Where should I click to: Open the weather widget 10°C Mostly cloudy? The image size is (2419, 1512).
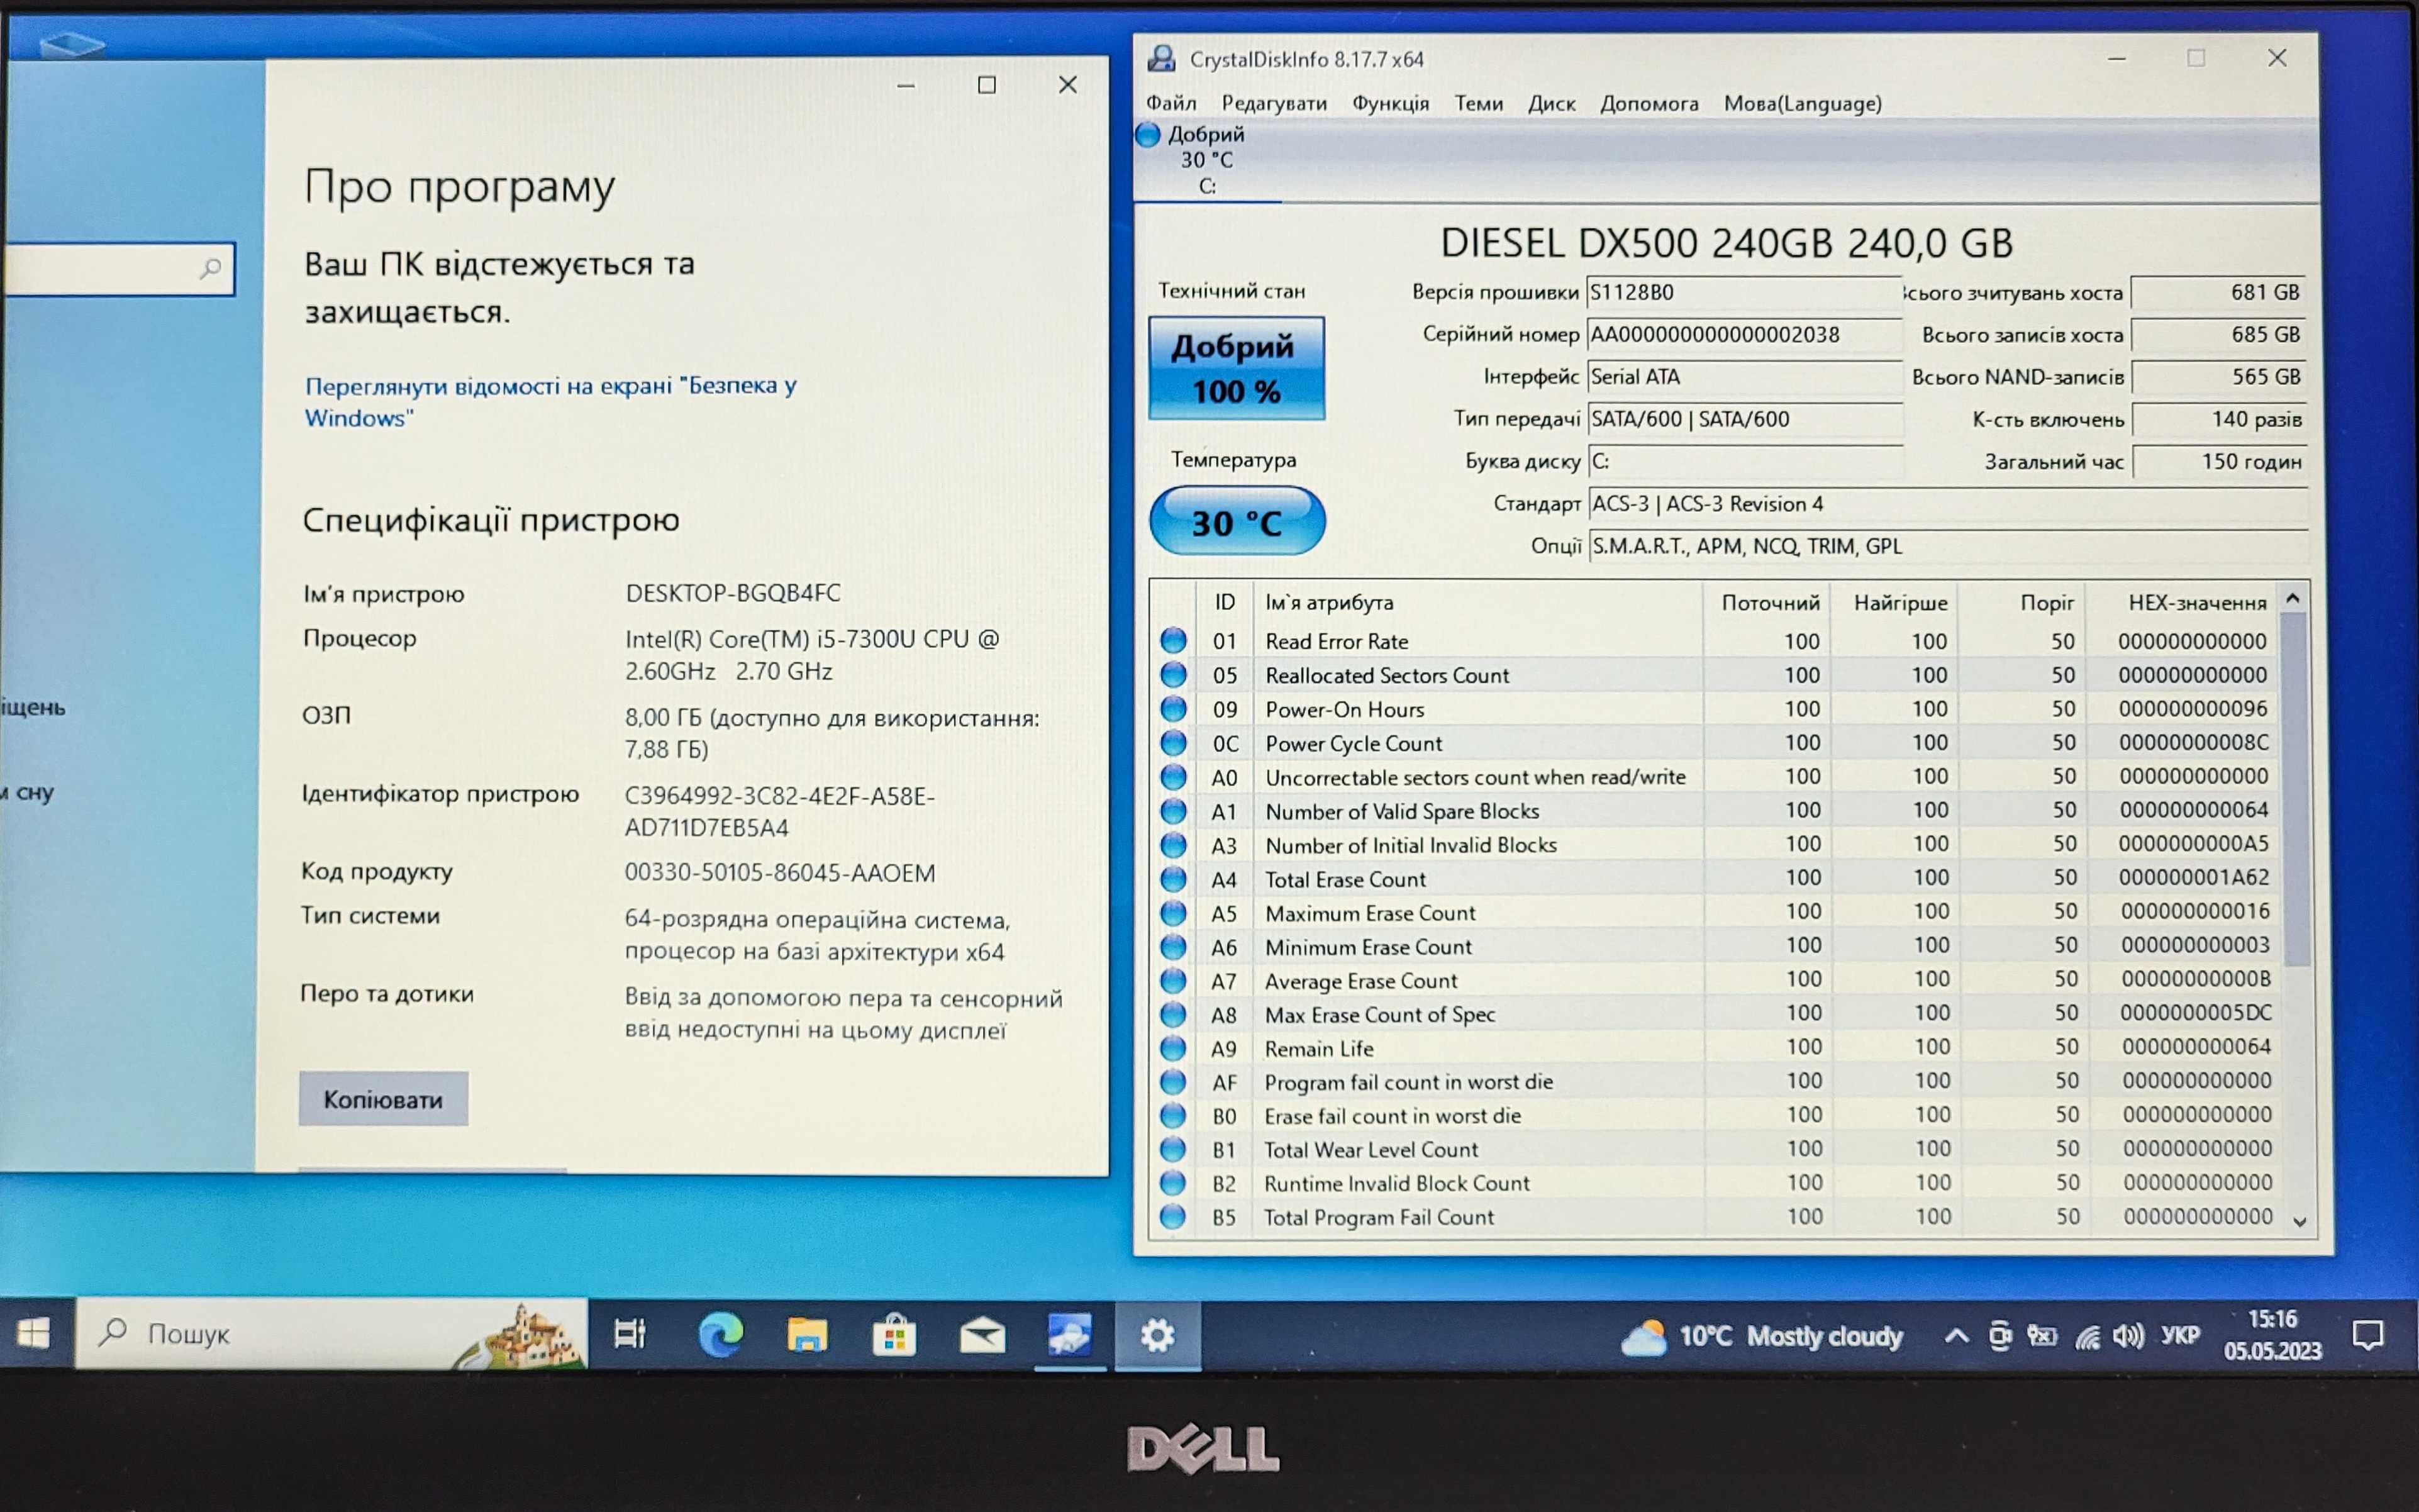coord(1761,1336)
